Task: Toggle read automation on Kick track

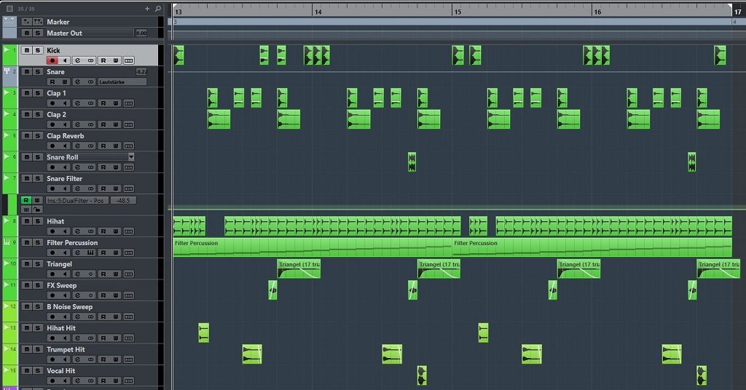Action: [x=103, y=60]
